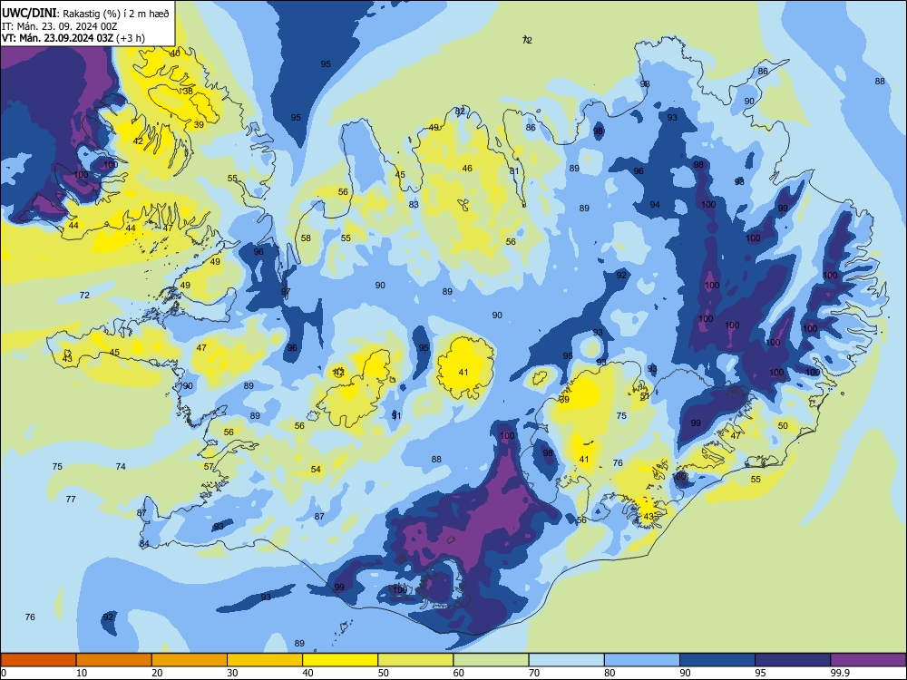This screenshot has height=680, width=907.
Task: Click the legend label '95'
Action: click(x=761, y=673)
